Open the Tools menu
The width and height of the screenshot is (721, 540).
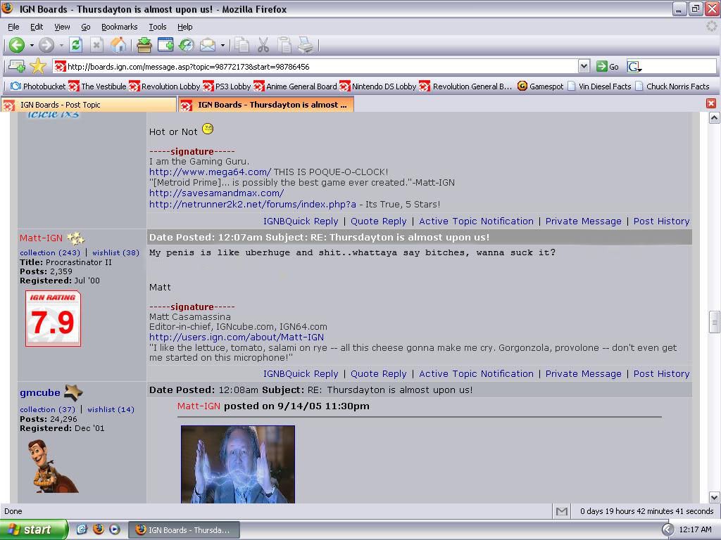point(157,27)
